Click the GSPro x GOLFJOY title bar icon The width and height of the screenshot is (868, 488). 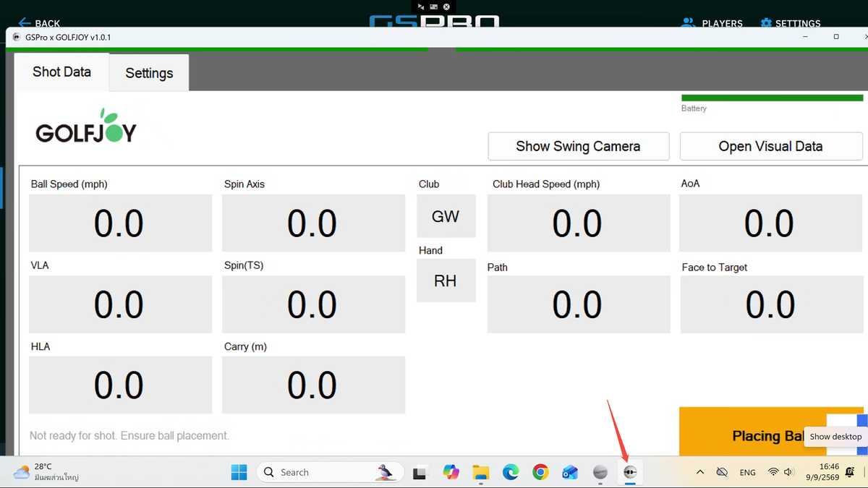tap(16, 37)
